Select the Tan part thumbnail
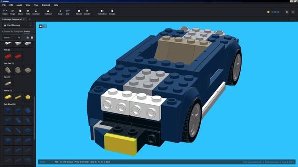Screen dimensions: 298x167 [8, 83]
